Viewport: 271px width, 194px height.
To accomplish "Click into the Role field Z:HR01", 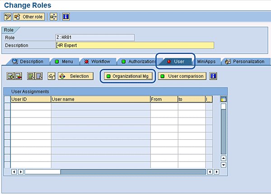I will 95,38.
